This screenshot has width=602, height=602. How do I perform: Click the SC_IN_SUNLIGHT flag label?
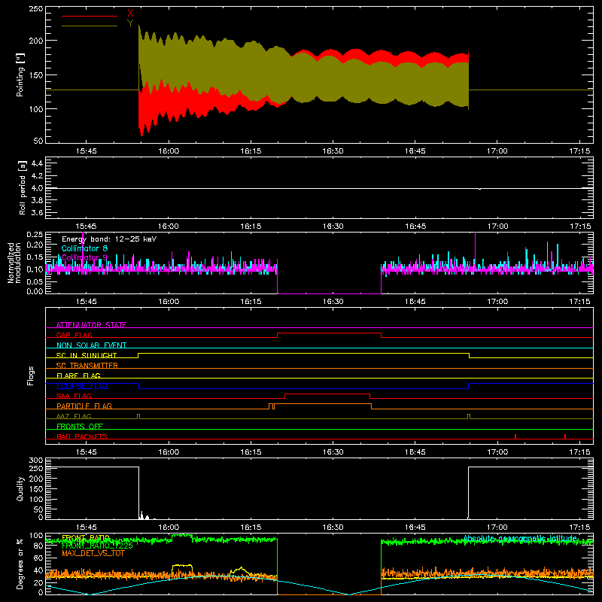(87, 355)
